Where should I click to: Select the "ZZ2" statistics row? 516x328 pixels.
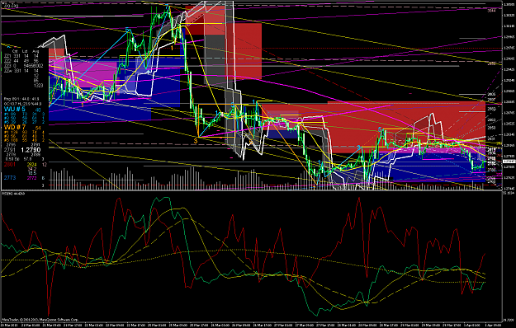[21, 61]
